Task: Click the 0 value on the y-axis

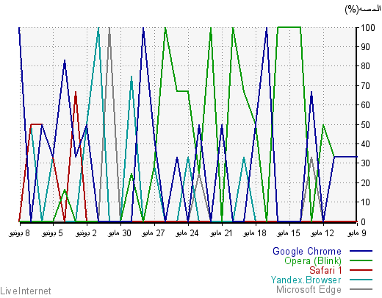Action: click(363, 222)
